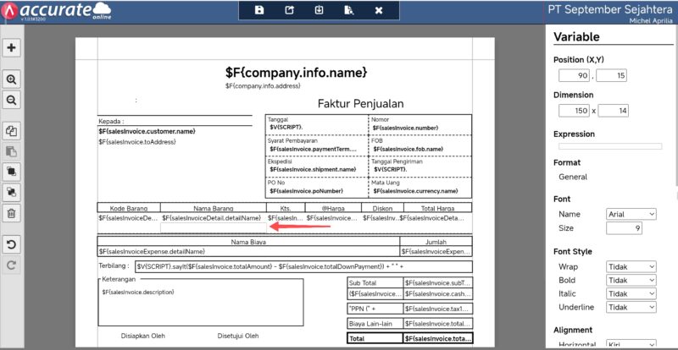Expand the Wrap dropdown
678x350 pixels.
pyautogui.click(x=631, y=266)
